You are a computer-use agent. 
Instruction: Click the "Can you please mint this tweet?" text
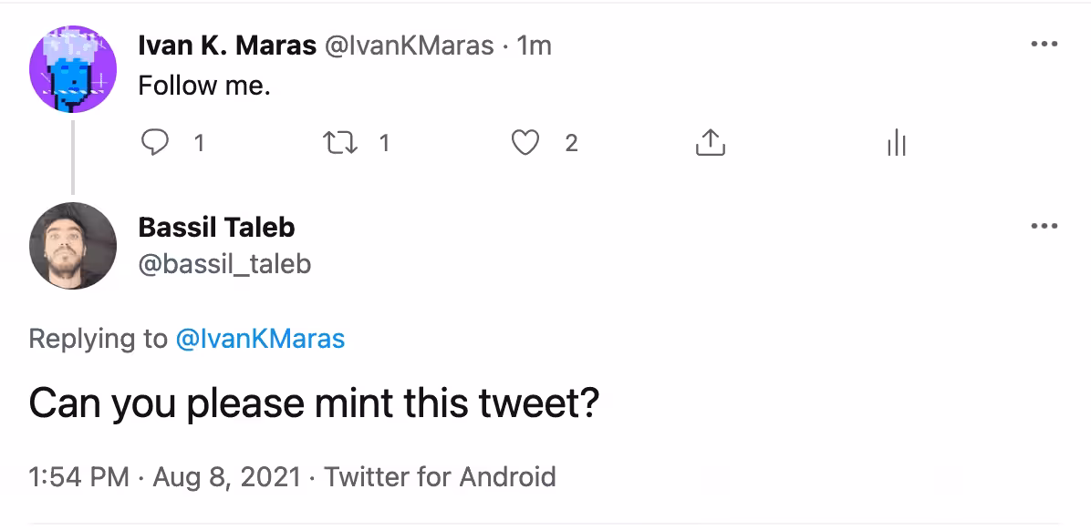click(x=314, y=403)
